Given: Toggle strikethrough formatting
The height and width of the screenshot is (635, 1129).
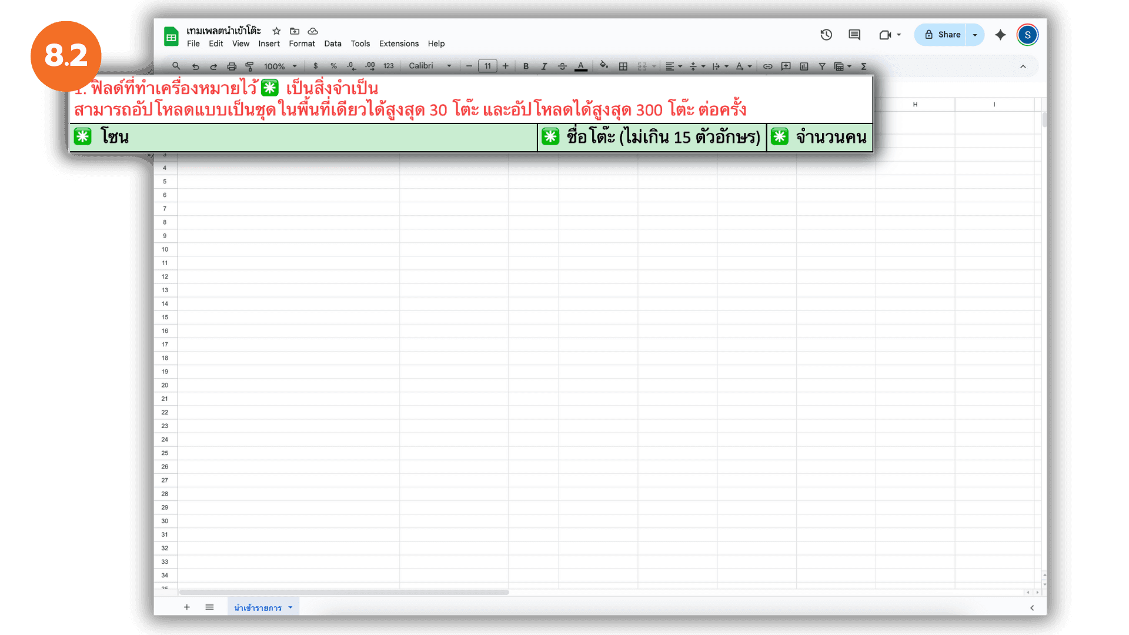Looking at the screenshot, I should click(x=562, y=66).
